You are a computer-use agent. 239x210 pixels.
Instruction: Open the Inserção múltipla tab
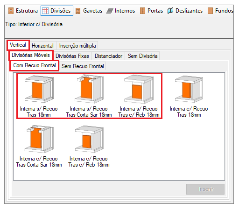[x=77, y=46]
